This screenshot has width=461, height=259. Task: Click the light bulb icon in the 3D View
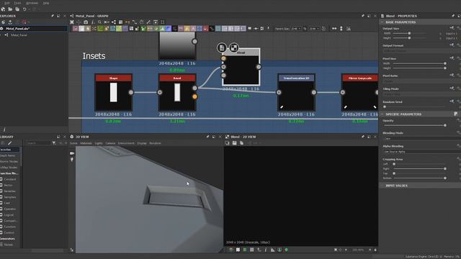[x=72, y=160]
